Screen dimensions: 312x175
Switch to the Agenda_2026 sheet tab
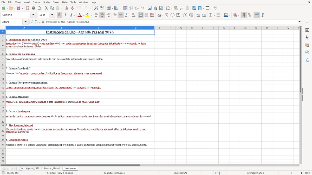(x=32, y=168)
